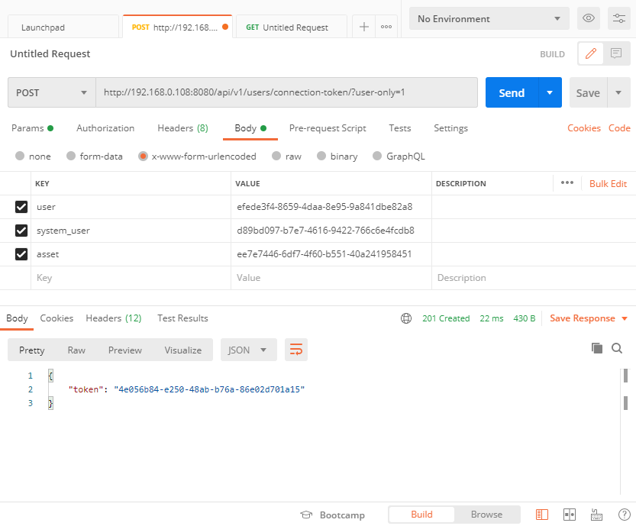
Task: Click the blue Send button
Action: coord(511,92)
